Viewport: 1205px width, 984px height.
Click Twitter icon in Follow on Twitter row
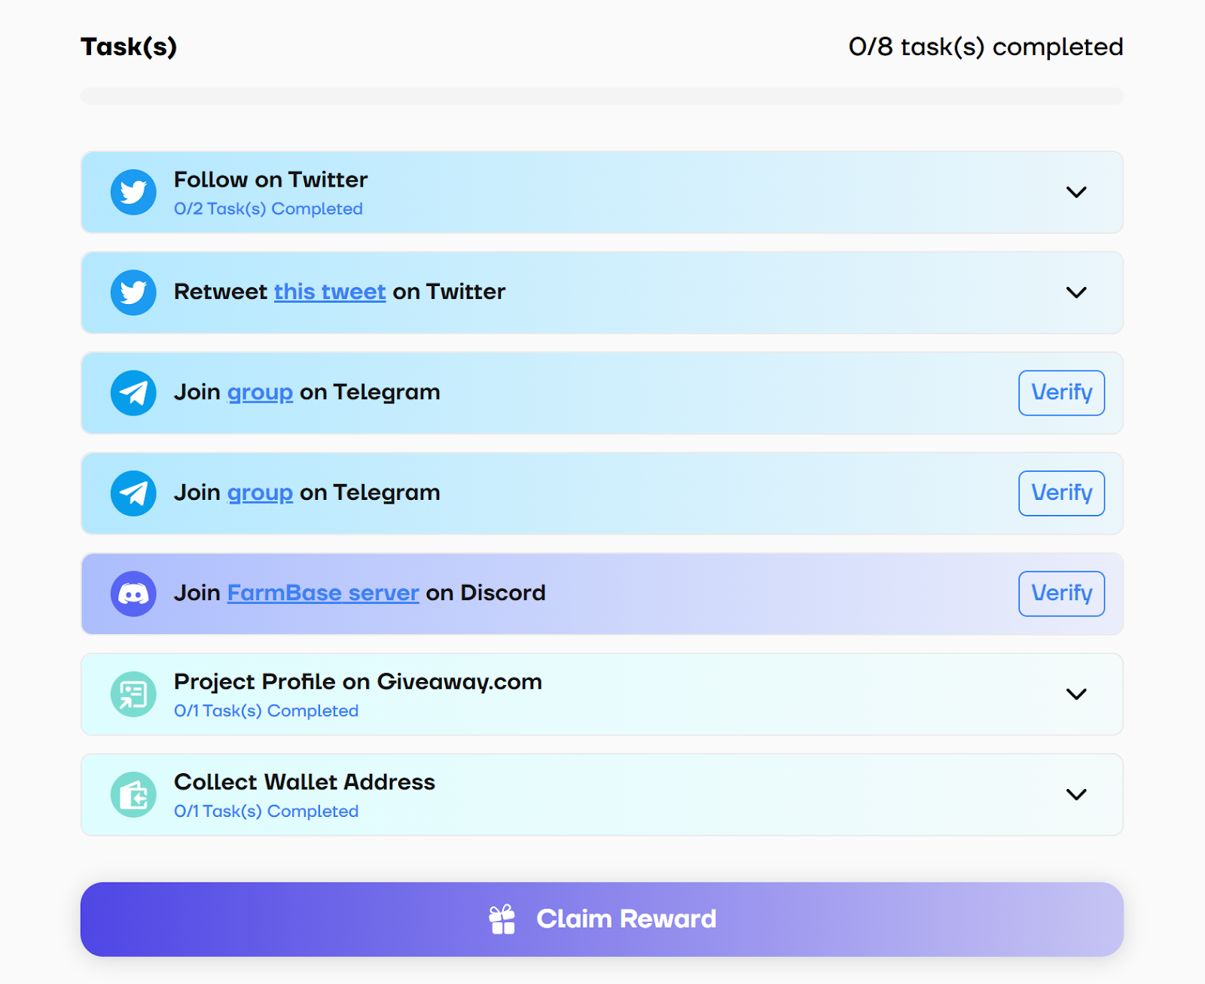(133, 192)
